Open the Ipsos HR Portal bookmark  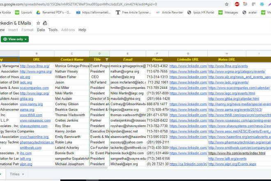coord(201,12)
